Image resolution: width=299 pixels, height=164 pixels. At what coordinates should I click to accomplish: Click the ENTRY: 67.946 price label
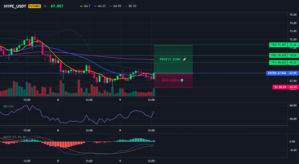click(277, 73)
